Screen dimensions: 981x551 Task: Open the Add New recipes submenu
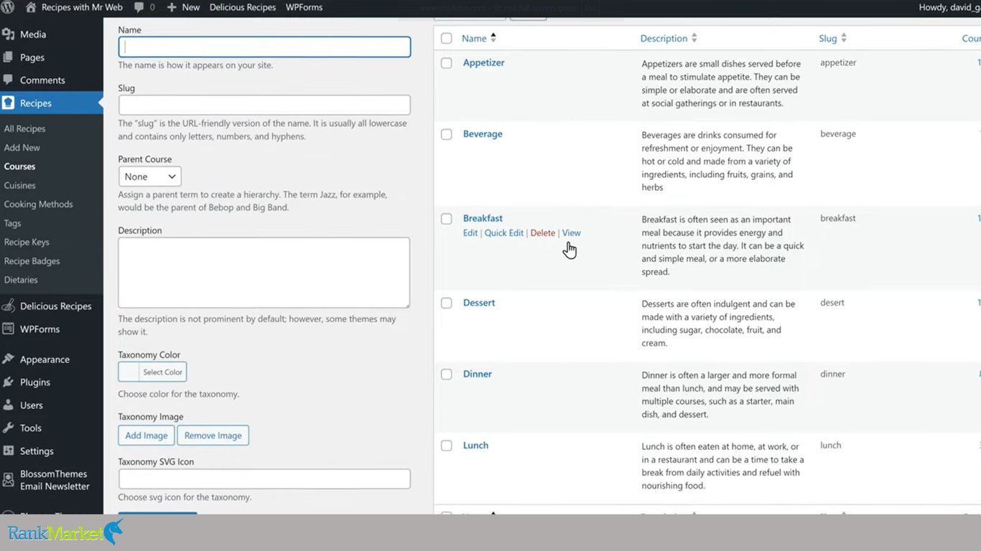22,147
